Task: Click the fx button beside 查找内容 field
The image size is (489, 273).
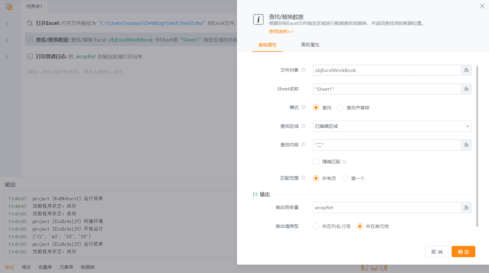Action: tap(466, 145)
